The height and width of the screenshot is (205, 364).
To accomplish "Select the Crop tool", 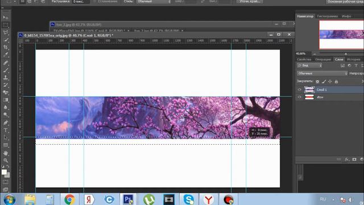I will coord(6,47).
